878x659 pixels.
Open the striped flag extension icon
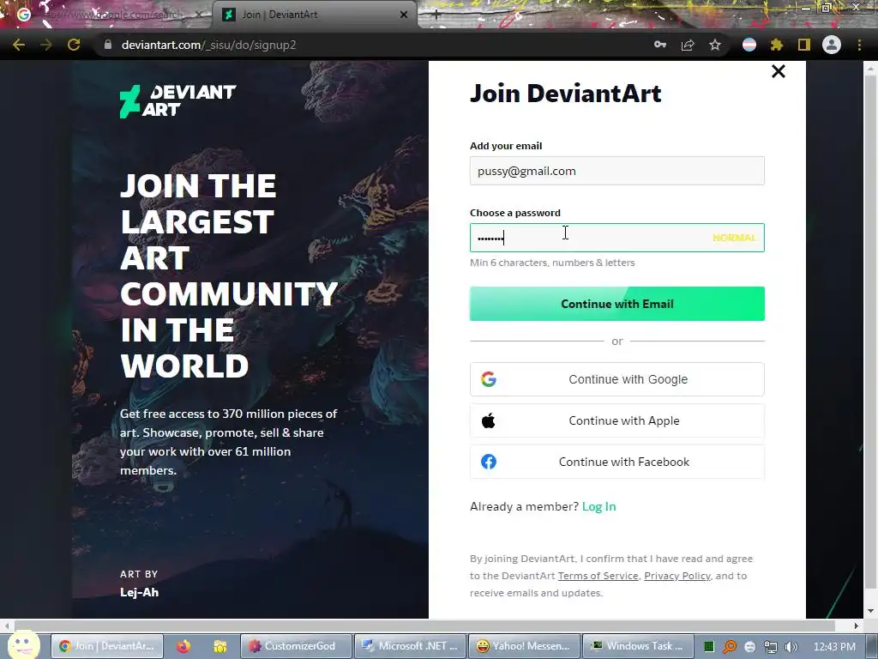749,45
